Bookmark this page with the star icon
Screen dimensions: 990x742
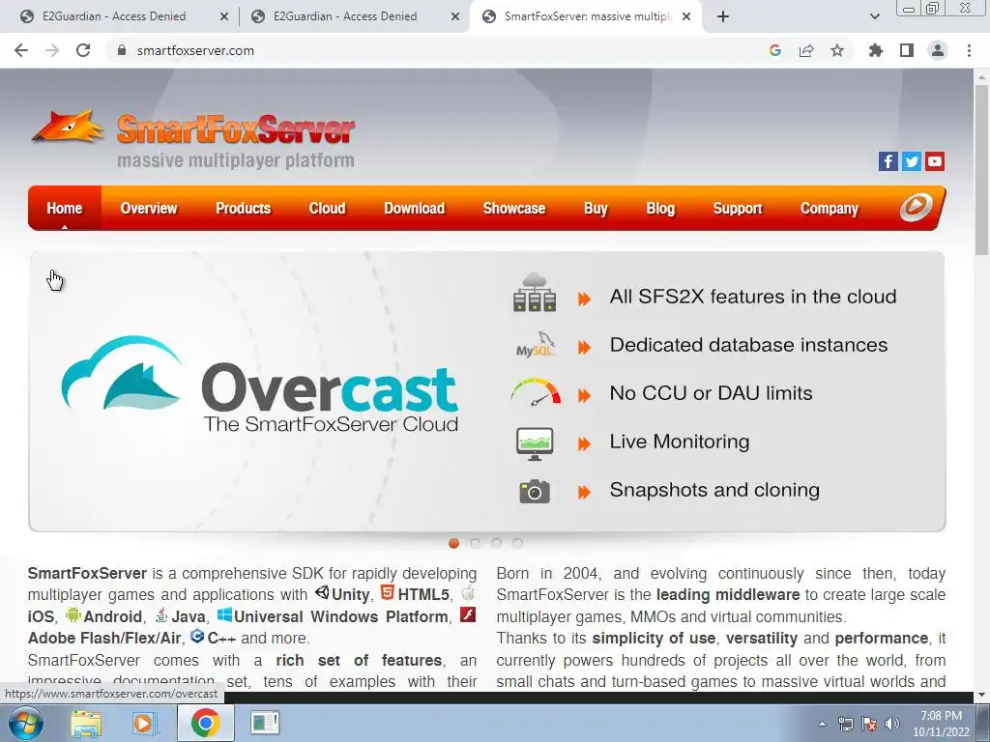[837, 50]
